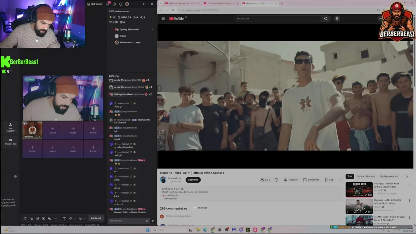
Task: Open notifications bell in LIVE Studio
Action: coord(108,4)
